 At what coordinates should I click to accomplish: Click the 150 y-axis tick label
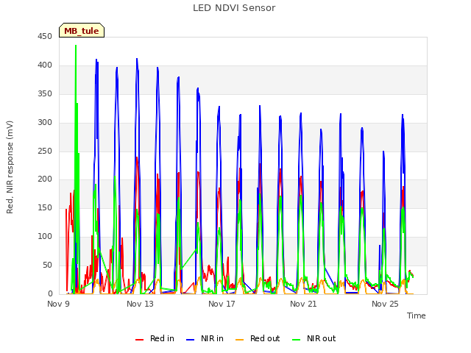pos(45,207)
